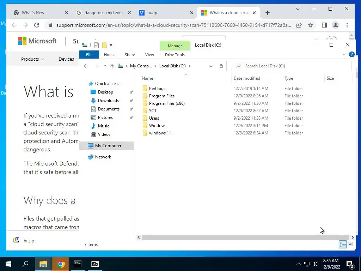Sort by the Name column header

click(x=147, y=78)
